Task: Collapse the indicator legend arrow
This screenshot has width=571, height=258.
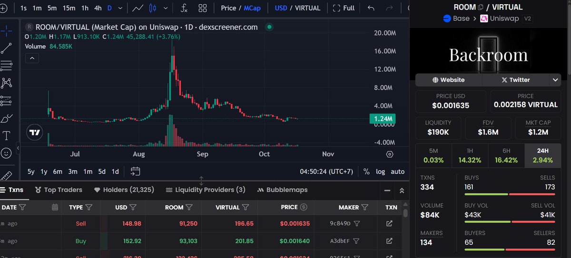Action: [32, 58]
